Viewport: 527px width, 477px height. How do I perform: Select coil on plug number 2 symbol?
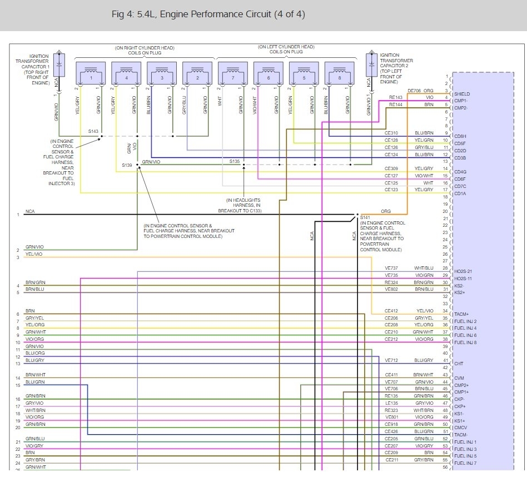point(198,73)
